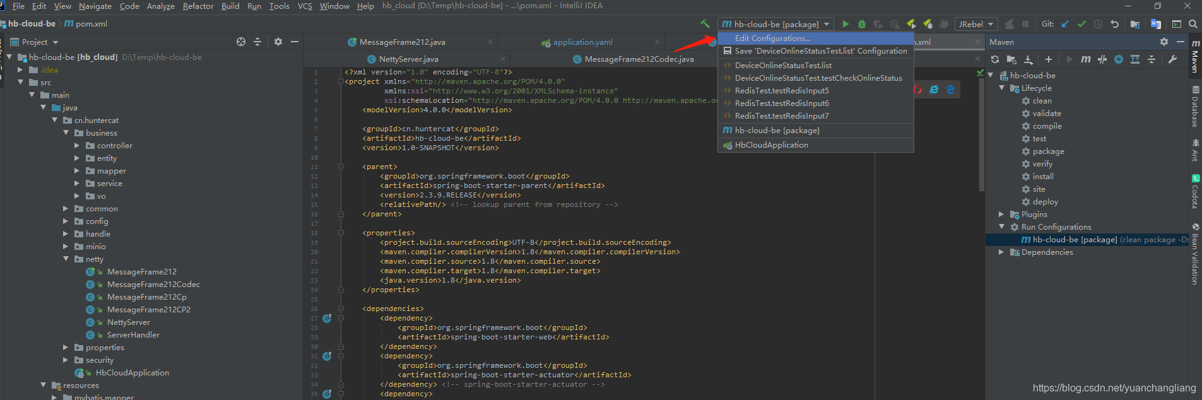1202x400 pixels.
Task: Select Edit Configurations... menu entry
Action: click(816, 38)
